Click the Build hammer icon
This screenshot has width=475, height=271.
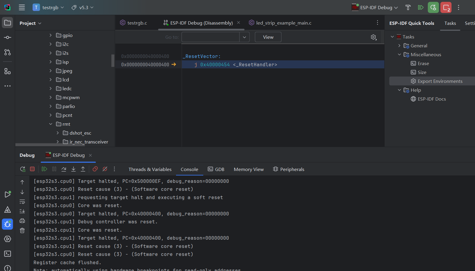tap(408, 7)
